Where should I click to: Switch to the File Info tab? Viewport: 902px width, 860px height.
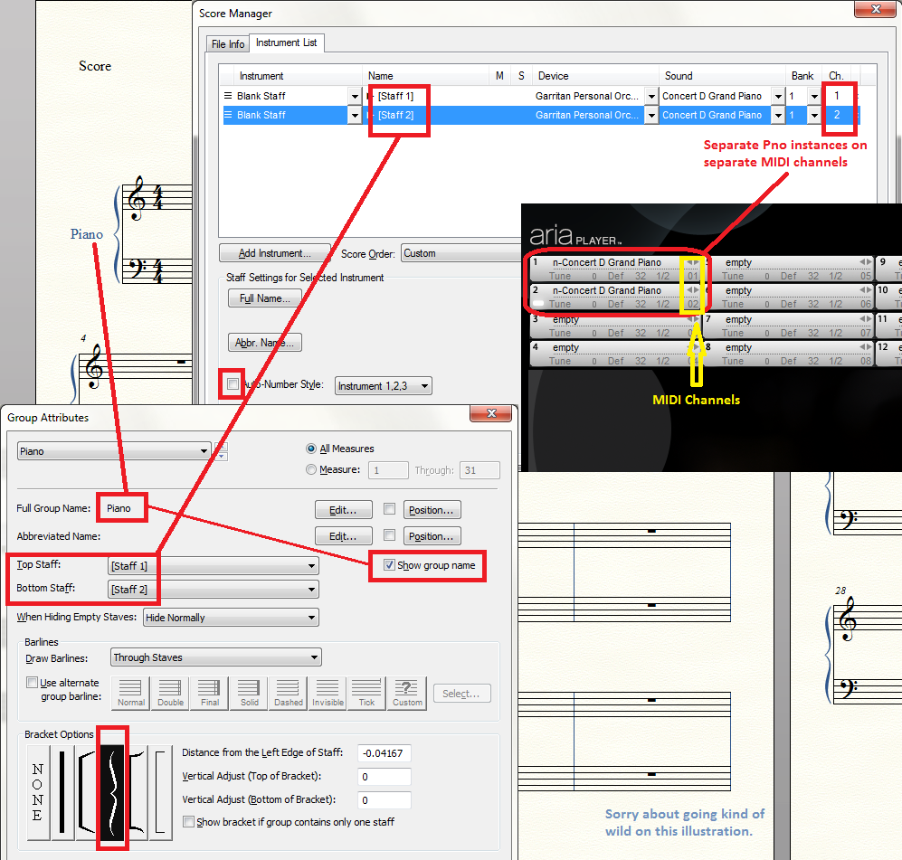click(x=228, y=44)
